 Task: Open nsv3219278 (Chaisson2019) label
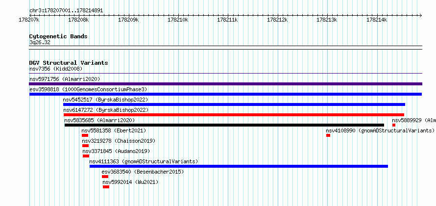[x=119, y=141]
